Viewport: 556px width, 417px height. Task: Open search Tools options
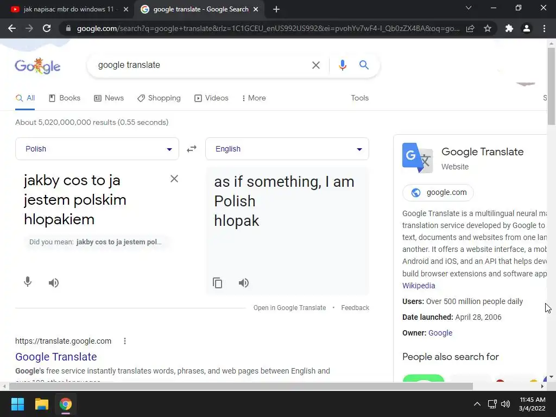coord(359,98)
